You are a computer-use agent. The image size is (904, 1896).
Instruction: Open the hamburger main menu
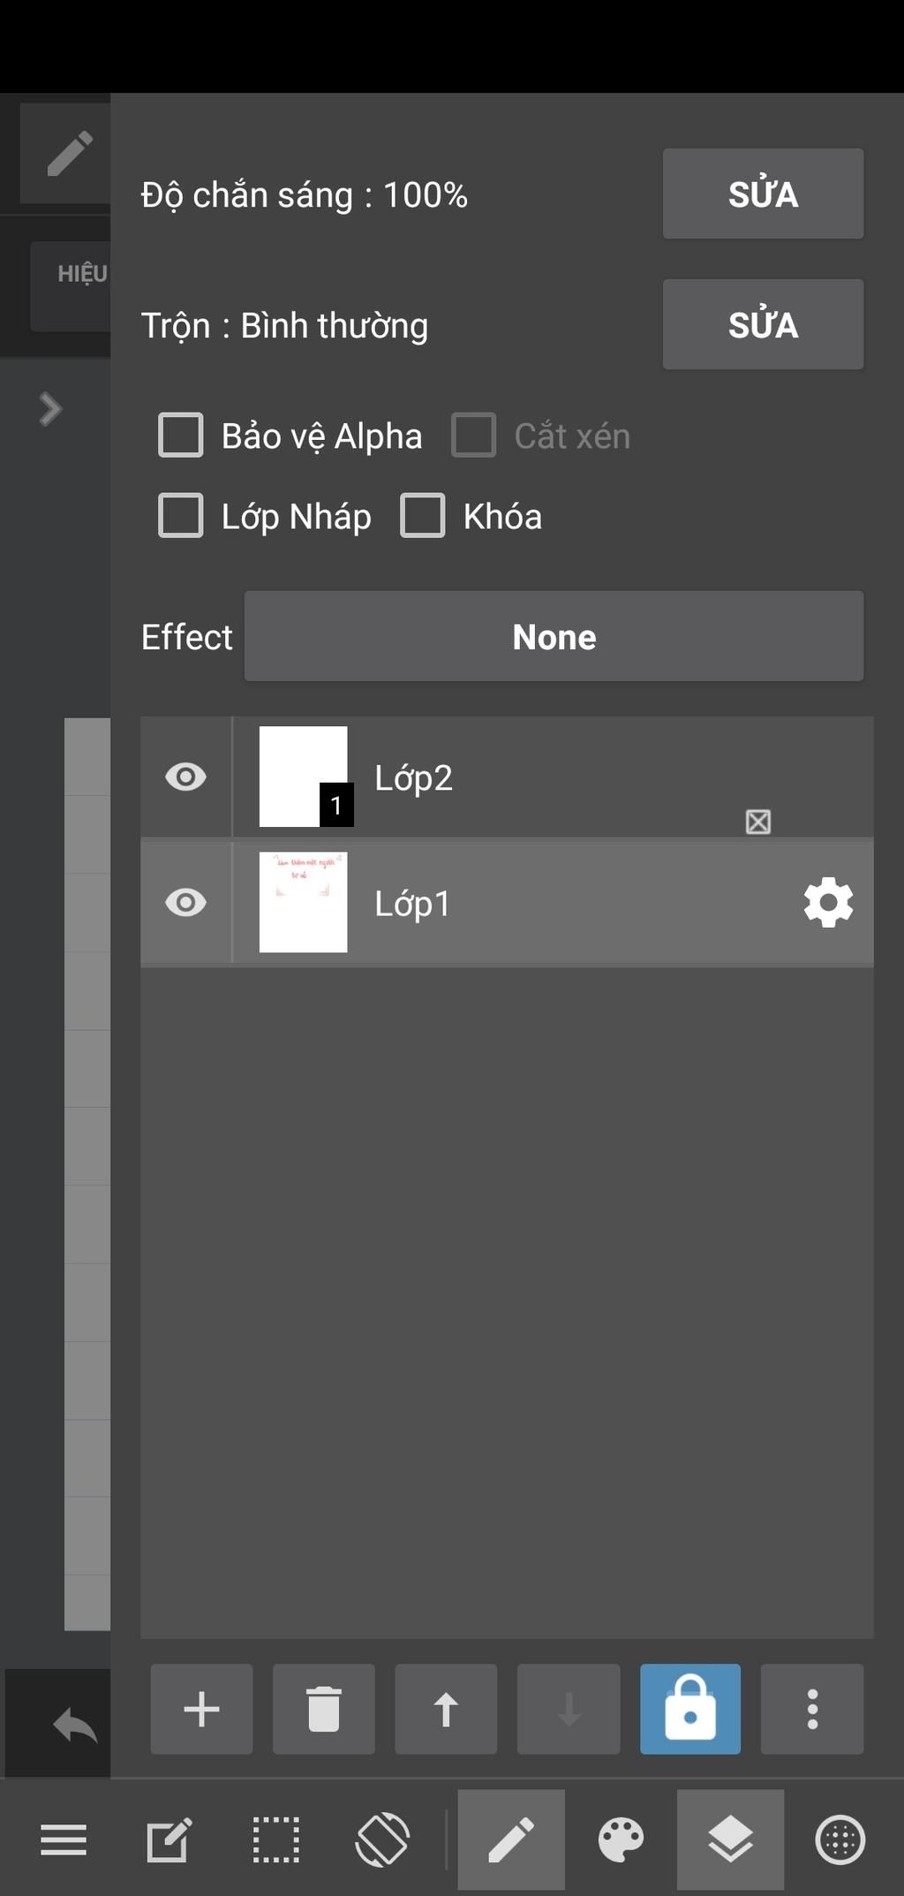point(64,1840)
